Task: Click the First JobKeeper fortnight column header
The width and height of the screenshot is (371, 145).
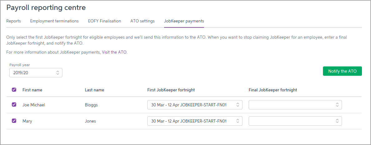Action: [171, 90]
